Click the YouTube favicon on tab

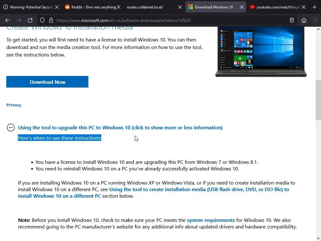pos(252,7)
